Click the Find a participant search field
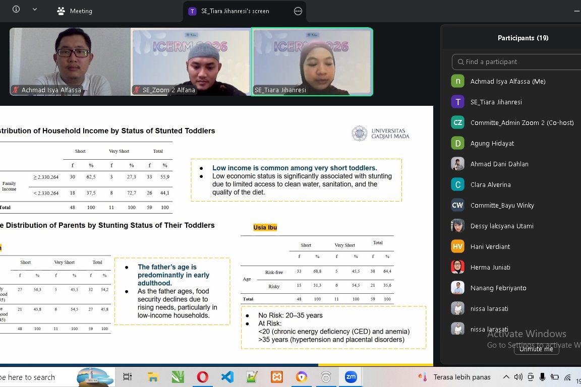Screen dimensions: 581x387 coord(516,62)
